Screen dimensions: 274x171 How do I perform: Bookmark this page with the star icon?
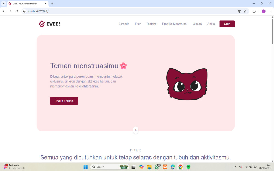click(x=245, y=11)
